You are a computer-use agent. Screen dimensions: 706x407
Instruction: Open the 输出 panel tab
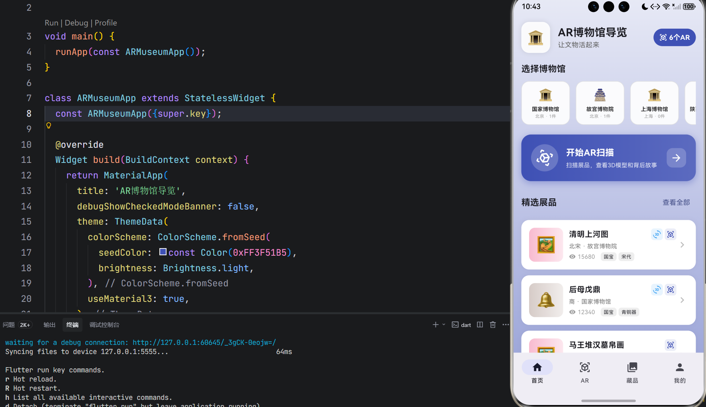coord(49,325)
